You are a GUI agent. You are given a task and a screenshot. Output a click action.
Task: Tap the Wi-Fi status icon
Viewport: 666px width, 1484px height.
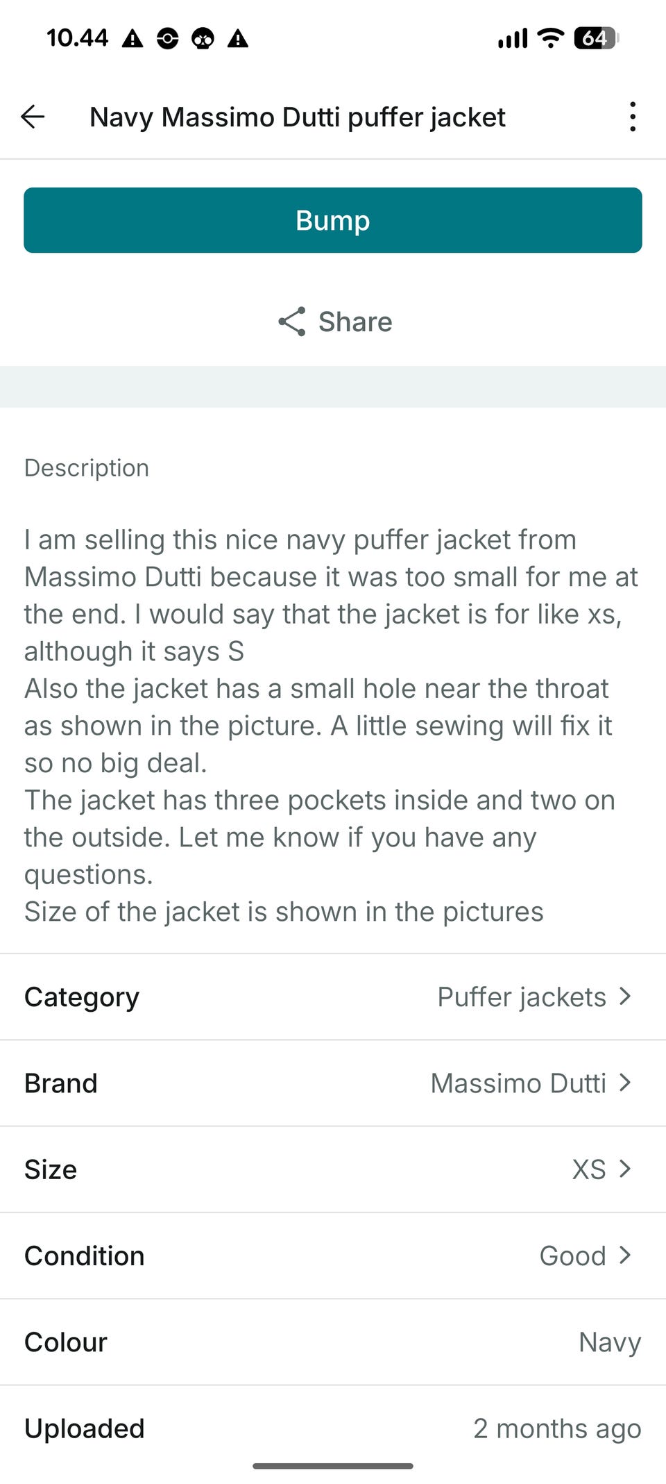[x=551, y=37]
